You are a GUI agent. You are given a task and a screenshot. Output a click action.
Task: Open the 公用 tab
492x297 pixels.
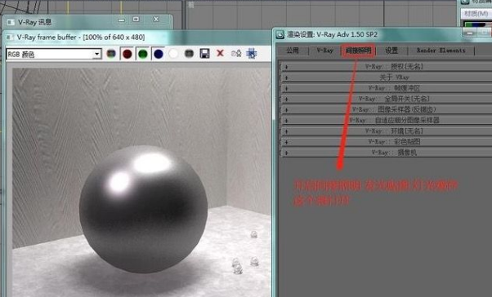click(293, 51)
